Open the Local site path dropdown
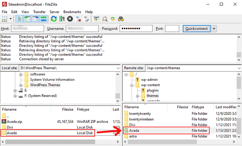The height and width of the screenshot is (146, 242). click(118, 68)
